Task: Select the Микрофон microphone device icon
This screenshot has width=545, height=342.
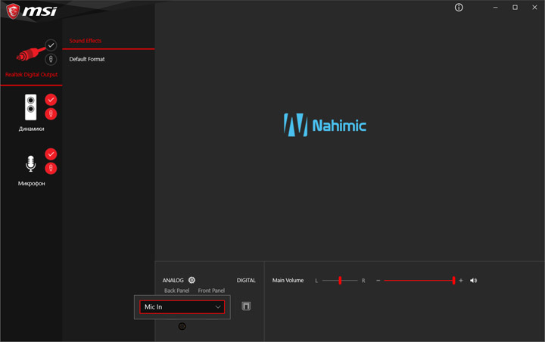Action: pyautogui.click(x=30, y=163)
